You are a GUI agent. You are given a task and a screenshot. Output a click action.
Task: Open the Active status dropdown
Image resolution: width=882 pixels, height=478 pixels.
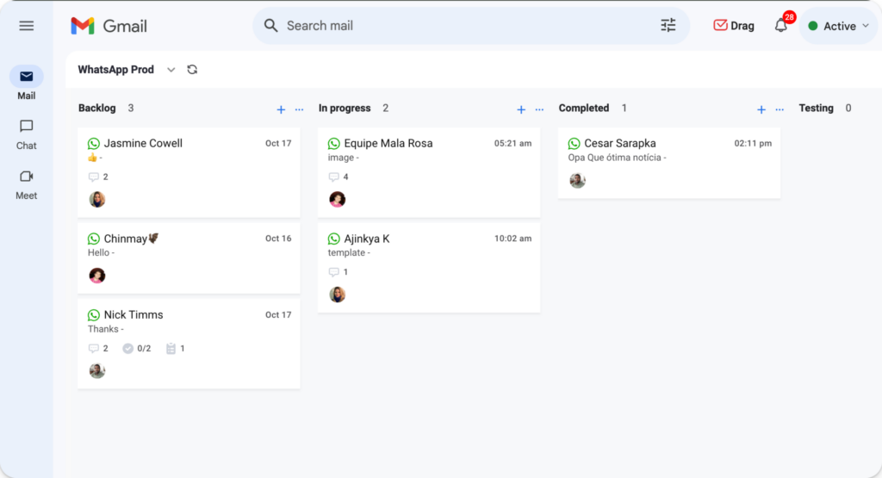839,26
